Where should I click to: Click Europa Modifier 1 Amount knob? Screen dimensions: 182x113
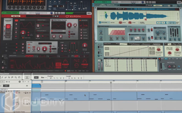point(38,26)
